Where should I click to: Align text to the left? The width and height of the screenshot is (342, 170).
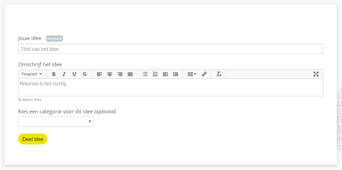click(99, 74)
